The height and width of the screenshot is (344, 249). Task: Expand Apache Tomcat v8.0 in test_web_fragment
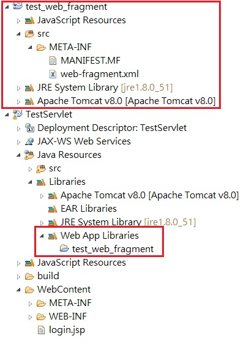(18, 102)
